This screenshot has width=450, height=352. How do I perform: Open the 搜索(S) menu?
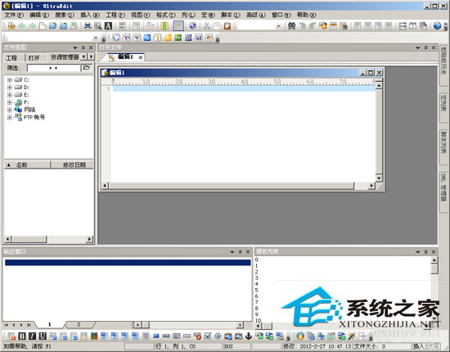65,15
